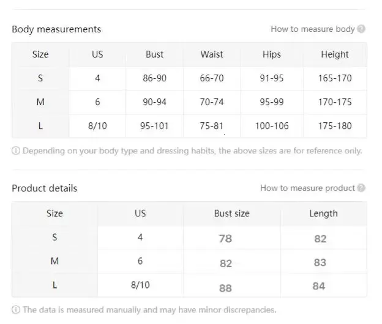Image resolution: width=382 pixels, height=324 pixels.
Task: Select the Hips column header
Action: [272, 54]
